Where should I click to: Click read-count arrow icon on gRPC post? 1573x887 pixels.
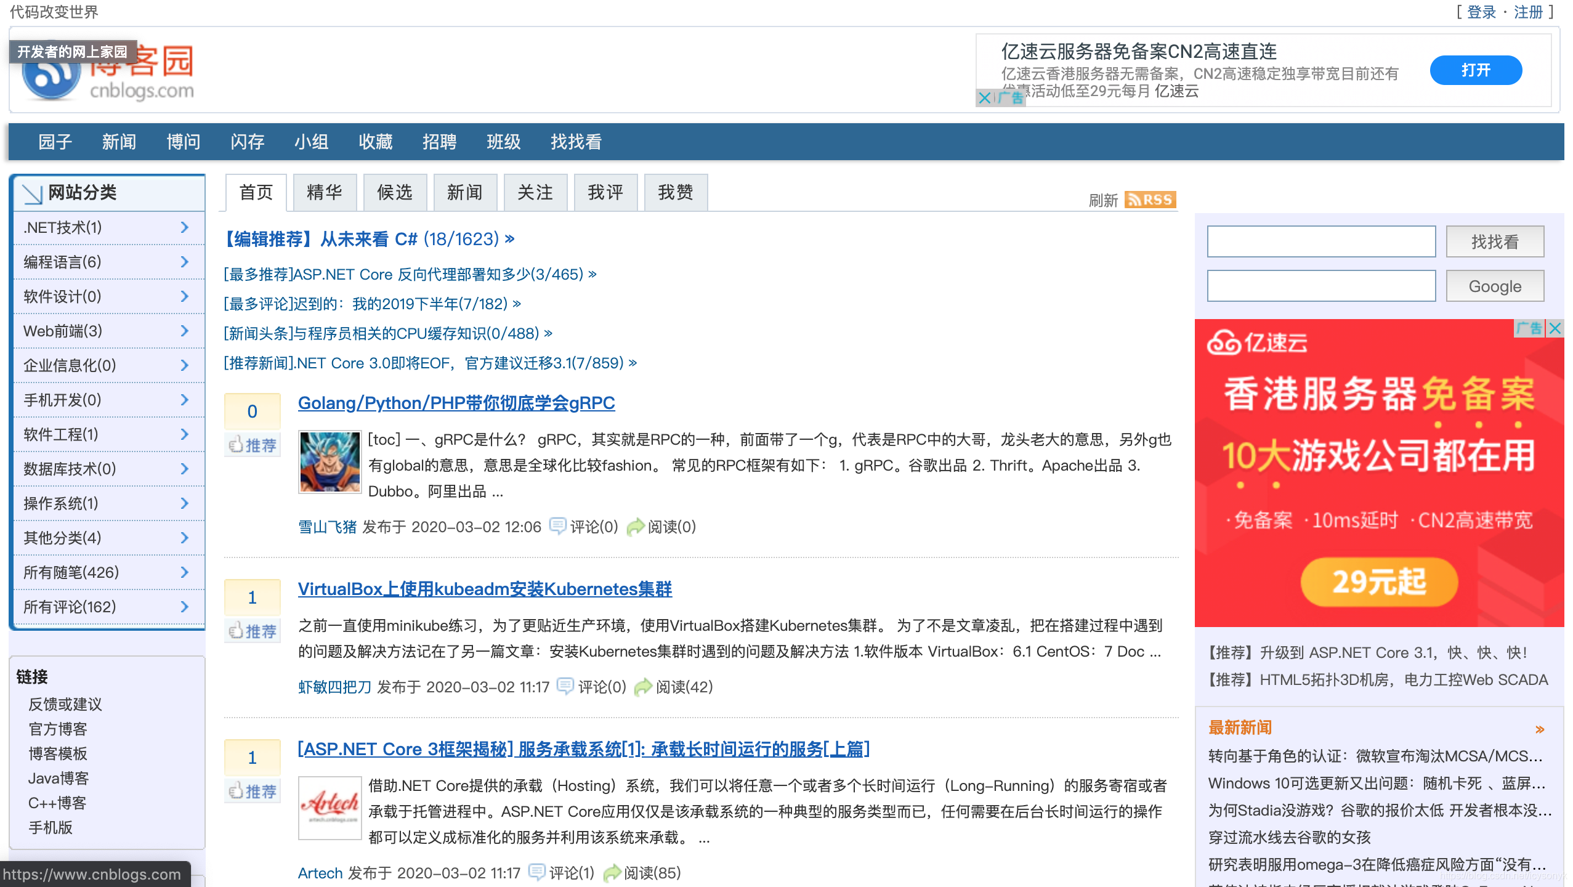(635, 527)
